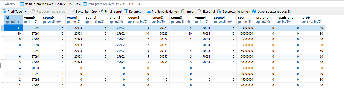Click the prob column header
Image resolution: width=344 pixels, height=104 pixels.
point(306,18)
